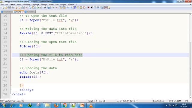Click the Copy toolbar icon
192x108 pixels.
point(30,7)
